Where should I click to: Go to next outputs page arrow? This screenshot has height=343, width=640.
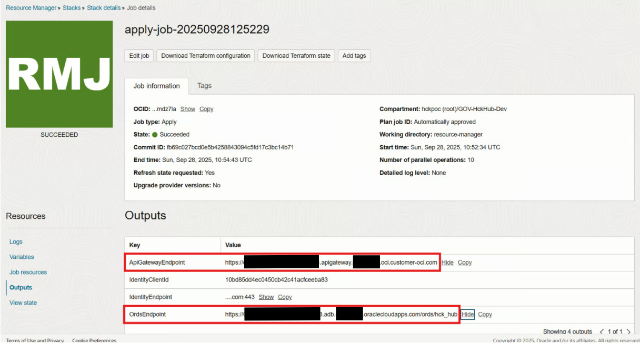[629, 332]
